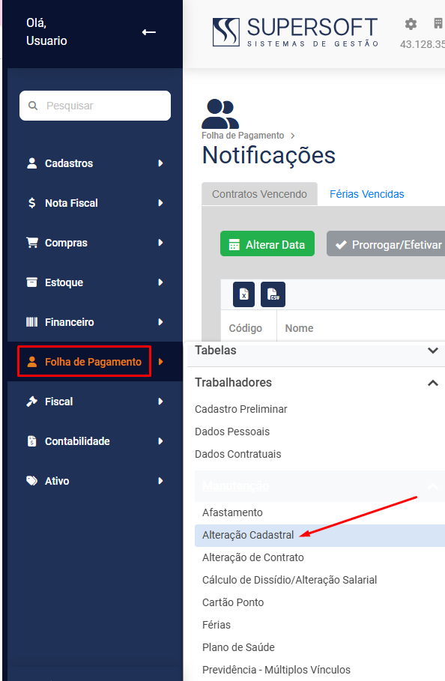Collapse the Trabalhadores section chevron
This screenshot has width=445, height=681.
click(x=433, y=383)
